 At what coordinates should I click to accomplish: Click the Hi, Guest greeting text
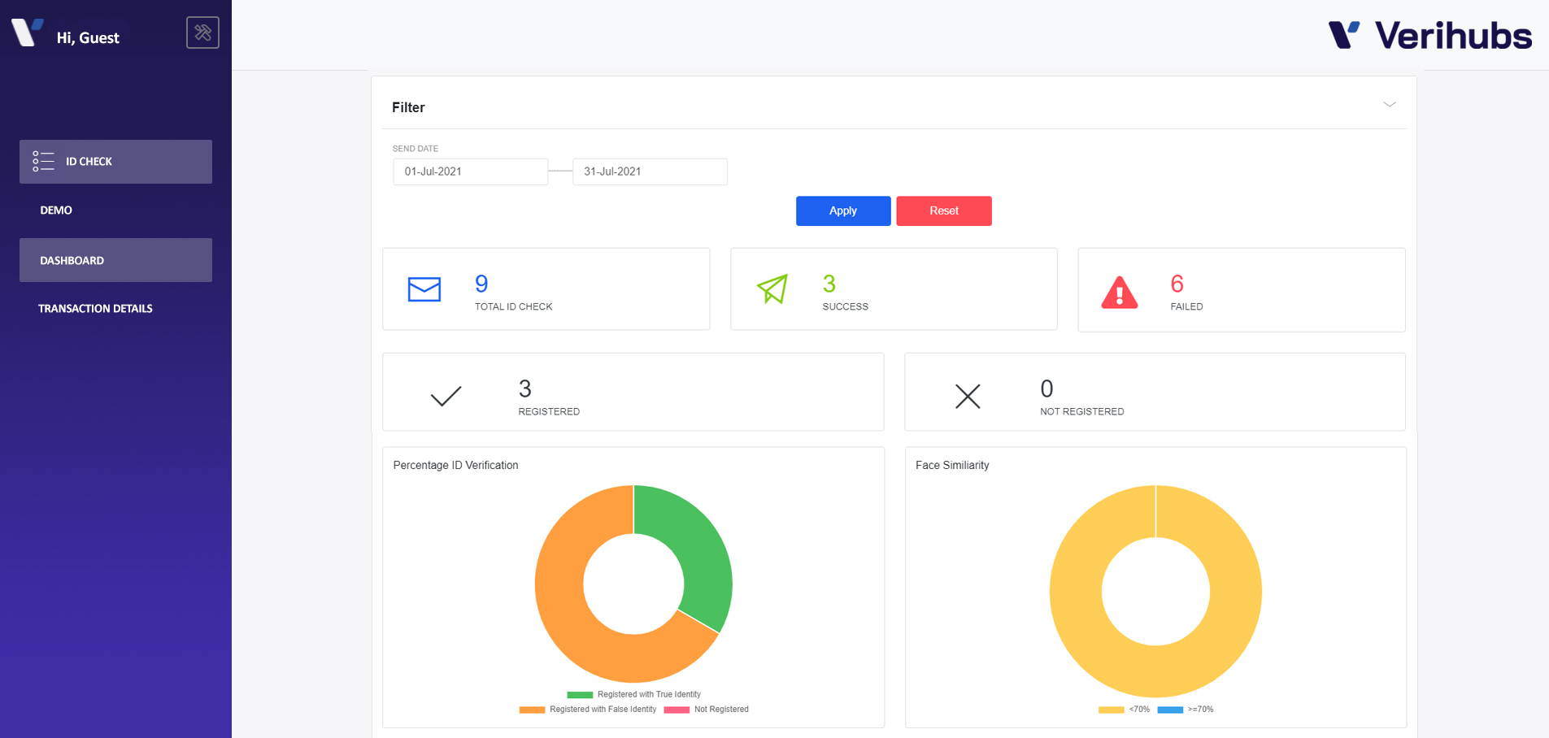click(88, 37)
